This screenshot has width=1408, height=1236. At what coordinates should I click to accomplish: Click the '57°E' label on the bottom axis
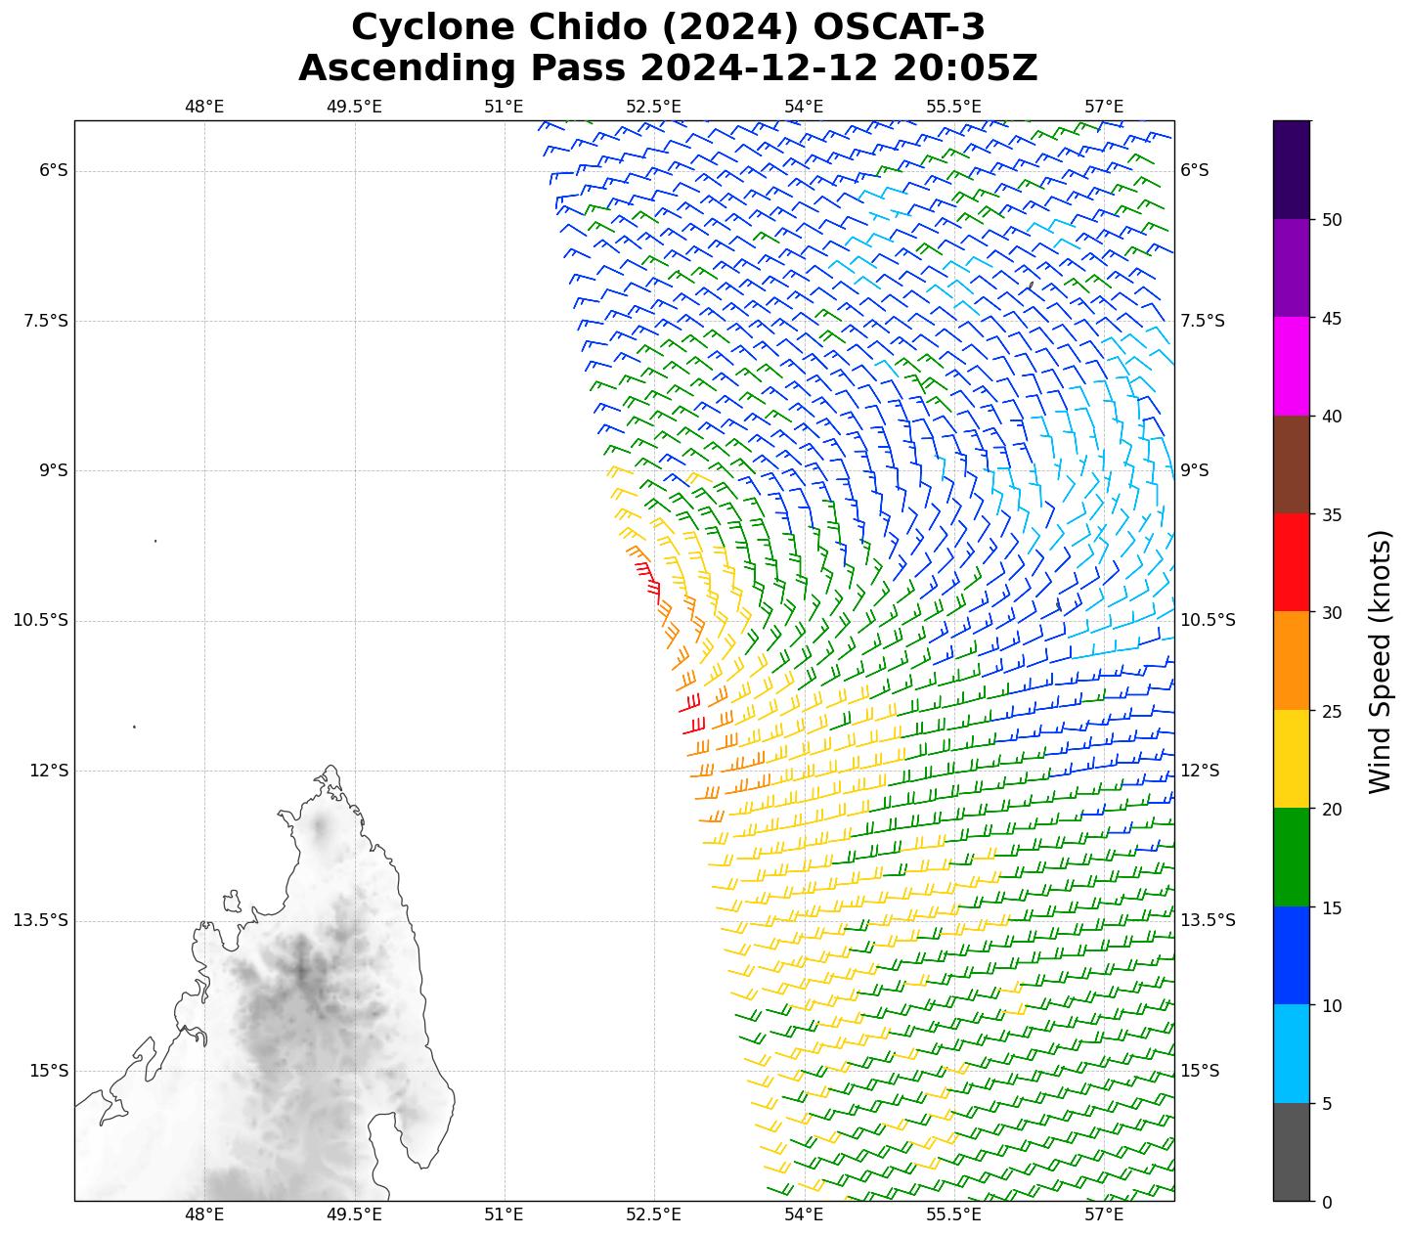point(1104,1214)
